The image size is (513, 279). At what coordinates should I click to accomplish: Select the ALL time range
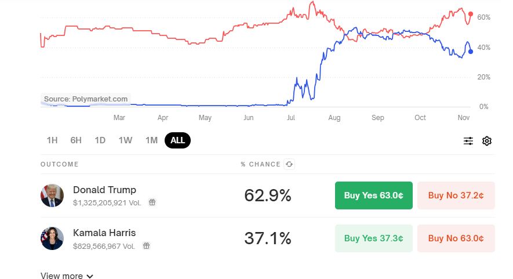click(177, 140)
